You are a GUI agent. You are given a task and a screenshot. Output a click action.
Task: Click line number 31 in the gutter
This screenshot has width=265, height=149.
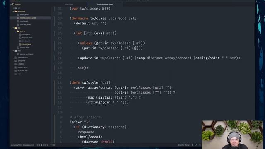(60, 9)
